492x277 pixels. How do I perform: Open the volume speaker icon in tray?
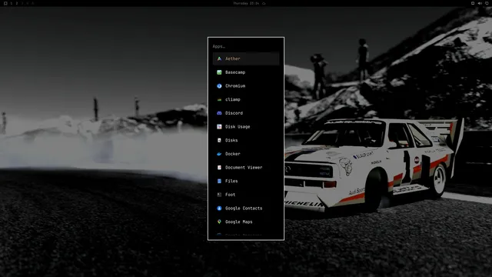pos(480,3)
